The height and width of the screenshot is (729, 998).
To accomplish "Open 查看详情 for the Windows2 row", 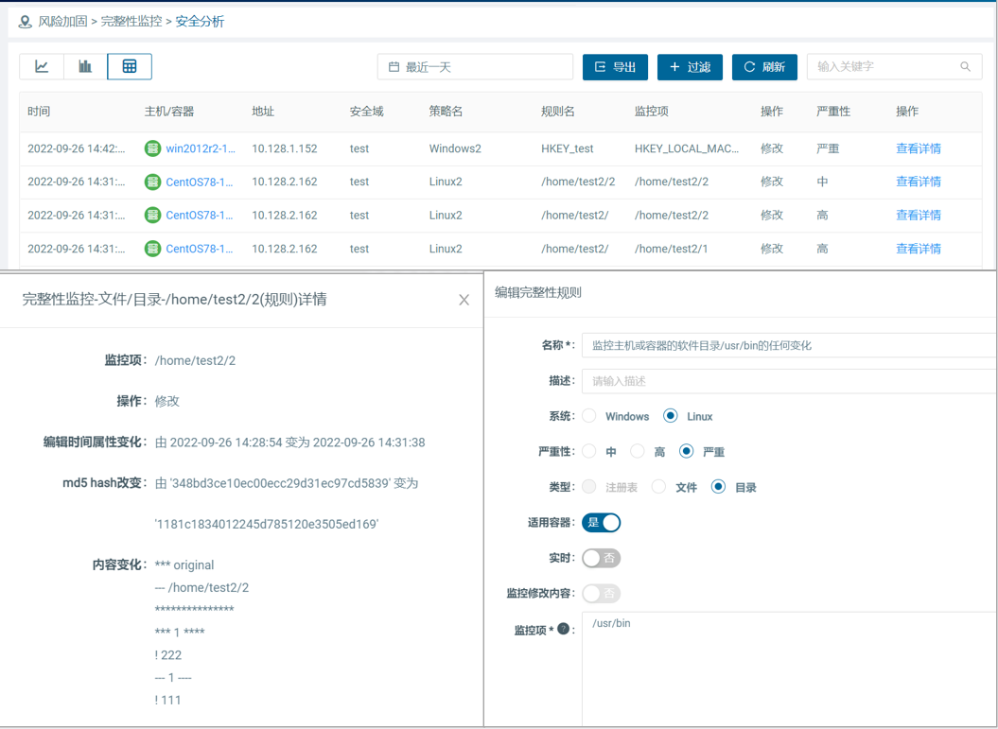I will pos(918,148).
